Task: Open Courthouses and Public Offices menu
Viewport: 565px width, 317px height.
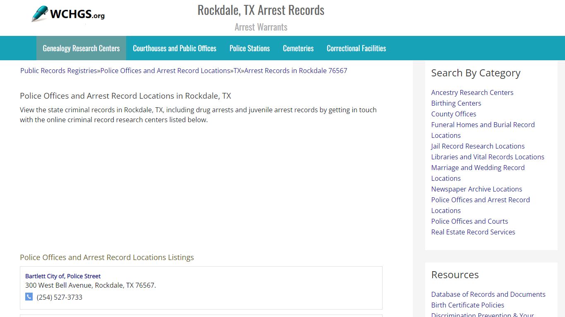Action: 175,48
